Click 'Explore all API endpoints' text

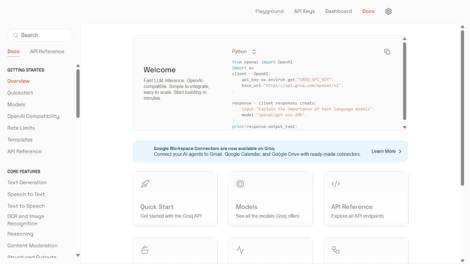[x=358, y=216]
